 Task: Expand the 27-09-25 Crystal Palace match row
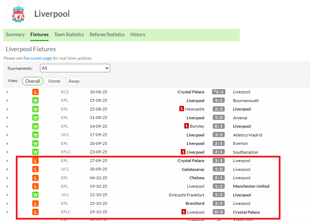pos(7,161)
